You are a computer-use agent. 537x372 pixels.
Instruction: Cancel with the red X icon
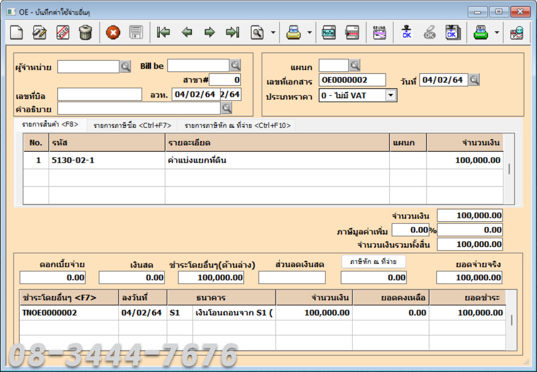[x=113, y=33]
